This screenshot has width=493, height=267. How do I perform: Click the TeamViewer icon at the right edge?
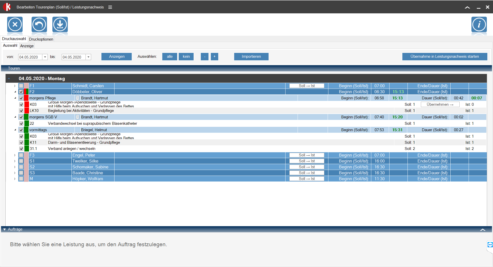[490, 245]
